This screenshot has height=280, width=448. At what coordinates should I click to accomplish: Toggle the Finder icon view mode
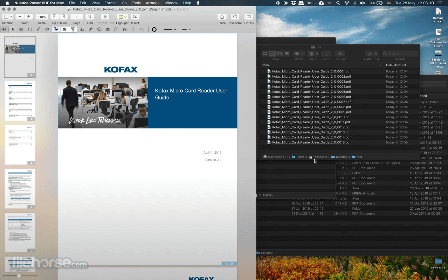265,54
